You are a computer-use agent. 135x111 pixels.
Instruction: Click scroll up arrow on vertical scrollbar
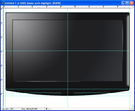click(x=133, y=7)
